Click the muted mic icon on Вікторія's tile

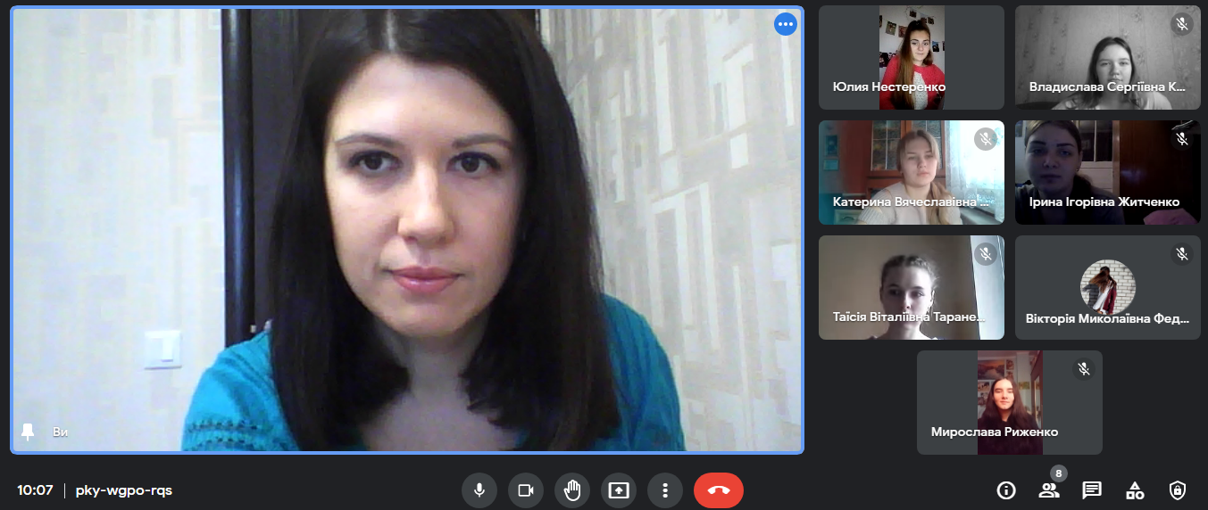coord(1182,254)
